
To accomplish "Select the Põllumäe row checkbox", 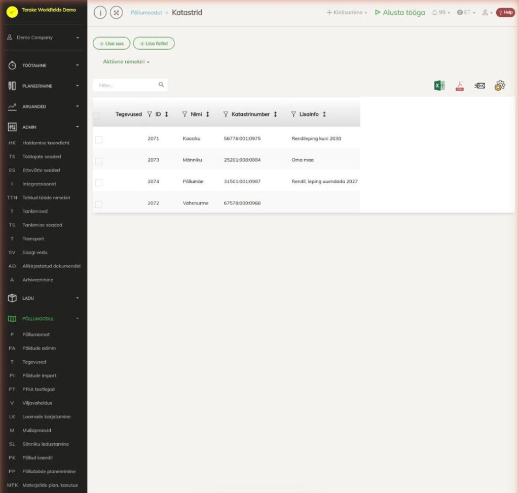I will [x=99, y=182].
